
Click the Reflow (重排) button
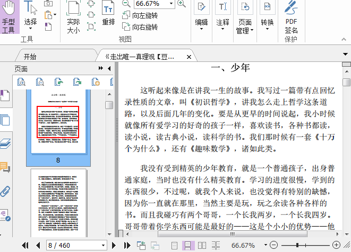pos(108,13)
